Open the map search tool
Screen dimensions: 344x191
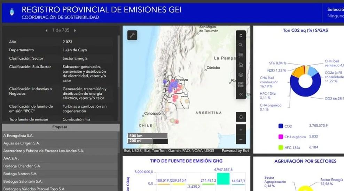[x=241, y=45]
